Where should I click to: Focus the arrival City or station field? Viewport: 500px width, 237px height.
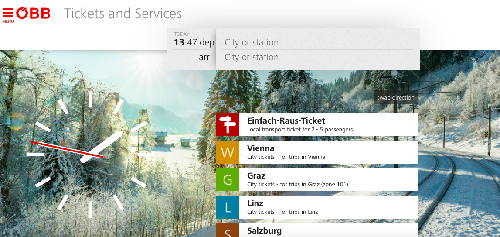click(318, 58)
